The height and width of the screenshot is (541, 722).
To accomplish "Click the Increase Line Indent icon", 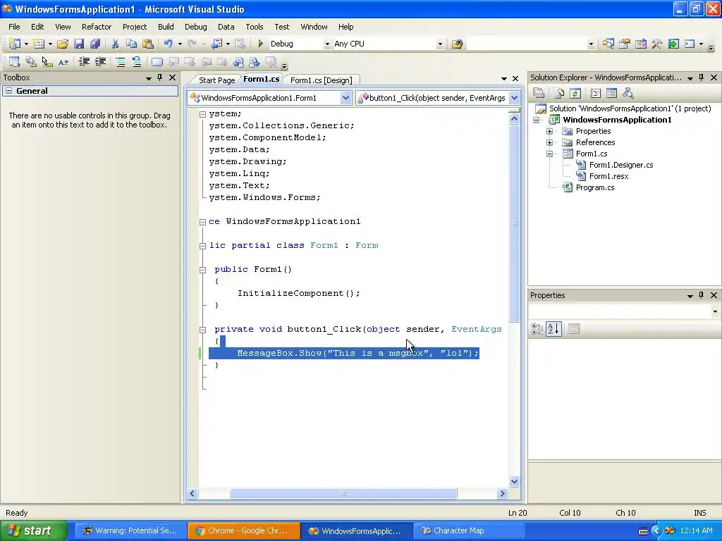I will tap(100, 62).
